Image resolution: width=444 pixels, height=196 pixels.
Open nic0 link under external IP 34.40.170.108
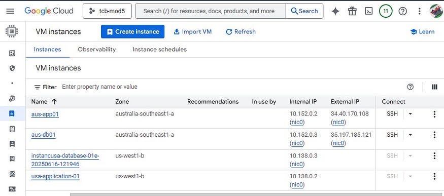coord(338,123)
